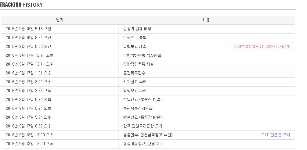Select the 상품이동중: 인천남1Sub entry
Viewport: 307px width, 150px height.
[143, 144]
